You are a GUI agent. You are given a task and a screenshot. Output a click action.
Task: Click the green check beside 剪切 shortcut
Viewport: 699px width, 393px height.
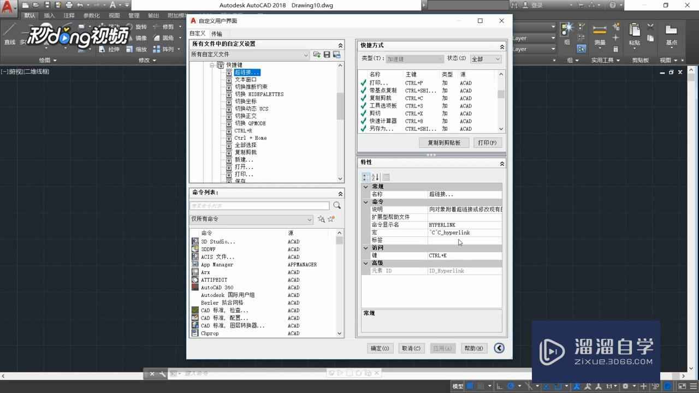click(x=364, y=114)
